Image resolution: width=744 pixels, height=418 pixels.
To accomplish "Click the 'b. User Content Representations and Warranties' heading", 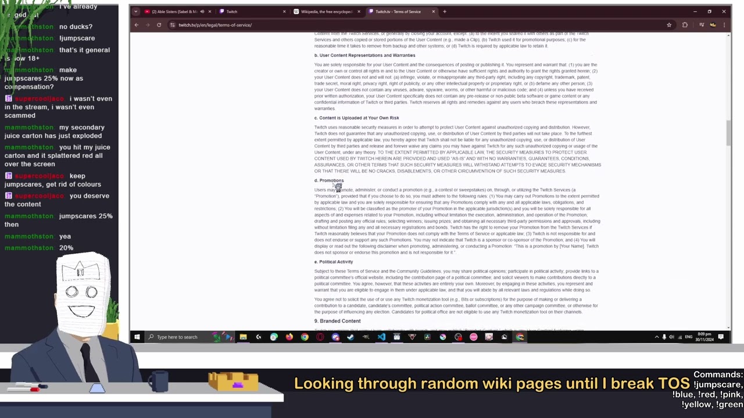I will (364, 55).
